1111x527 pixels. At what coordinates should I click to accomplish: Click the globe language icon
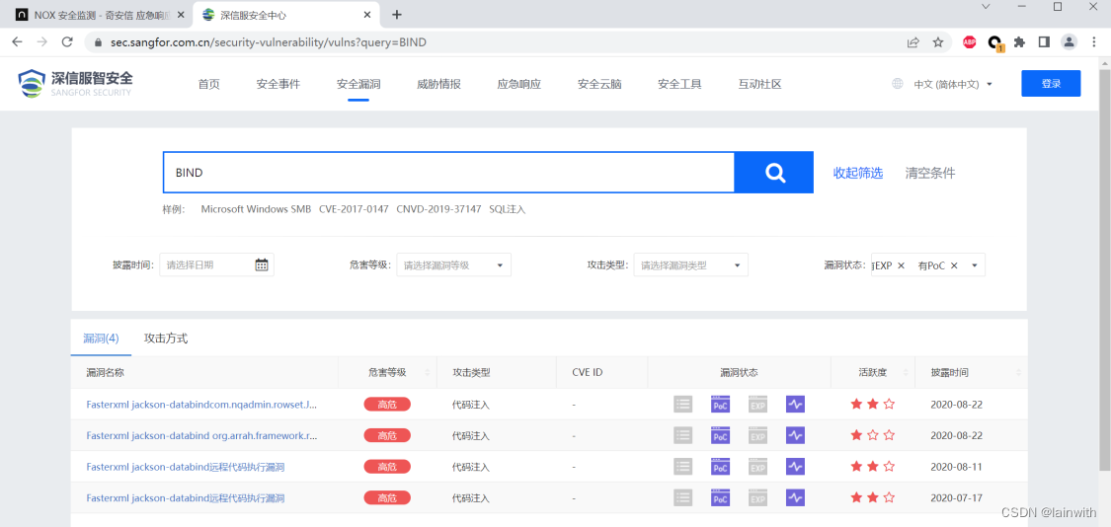pyautogui.click(x=897, y=84)
